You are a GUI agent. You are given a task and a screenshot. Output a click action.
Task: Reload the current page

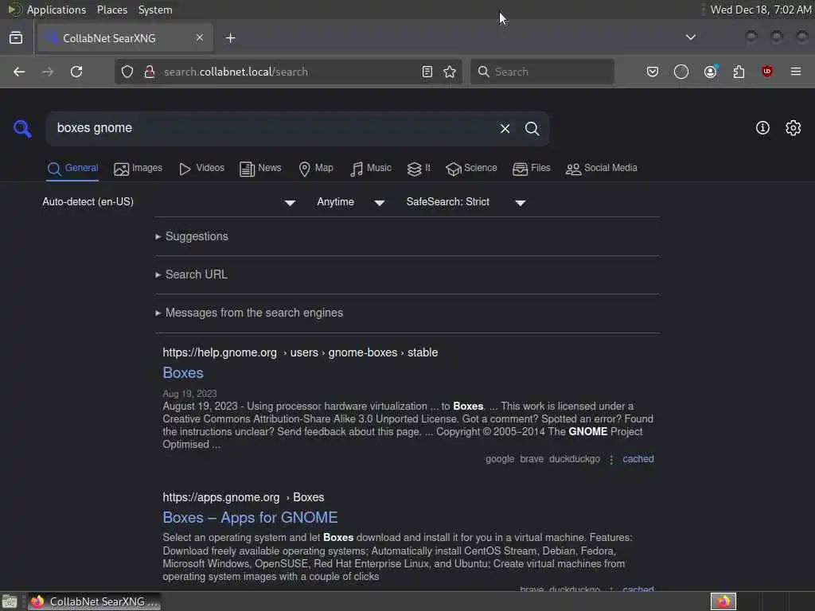76,72
